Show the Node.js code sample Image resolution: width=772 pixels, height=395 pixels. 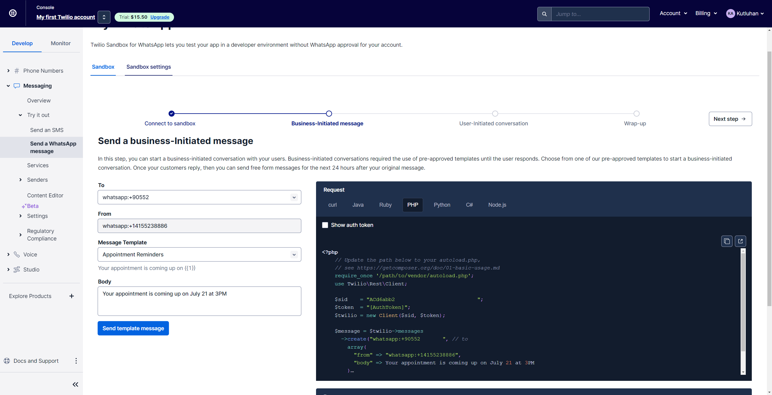497,205
